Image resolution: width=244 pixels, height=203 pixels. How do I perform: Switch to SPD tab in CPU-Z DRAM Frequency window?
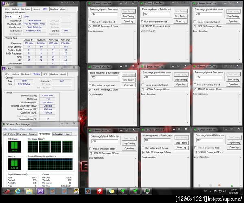point(45,74)
